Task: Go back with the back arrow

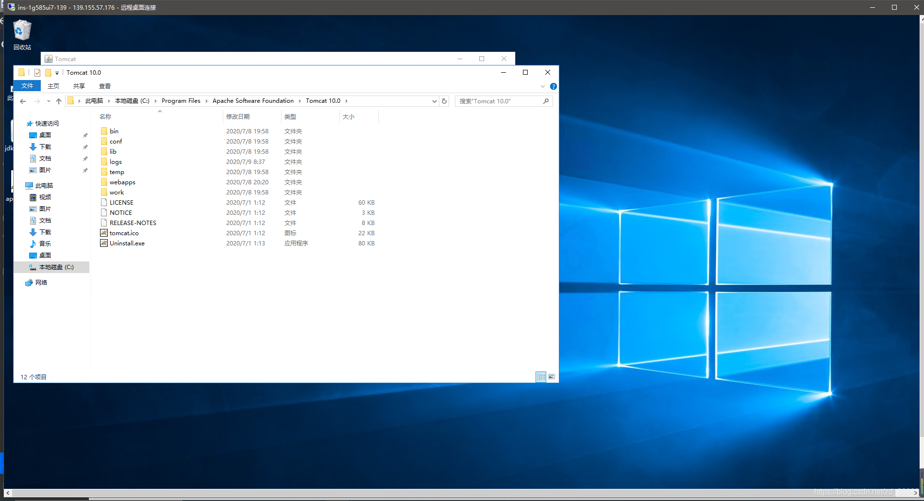Action: pyautogui.click(x=23, y=101)
